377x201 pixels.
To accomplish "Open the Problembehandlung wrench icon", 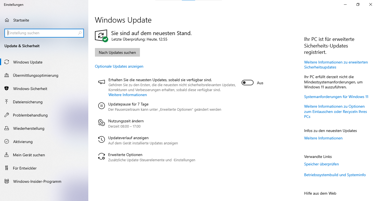I will click(7, 115).
